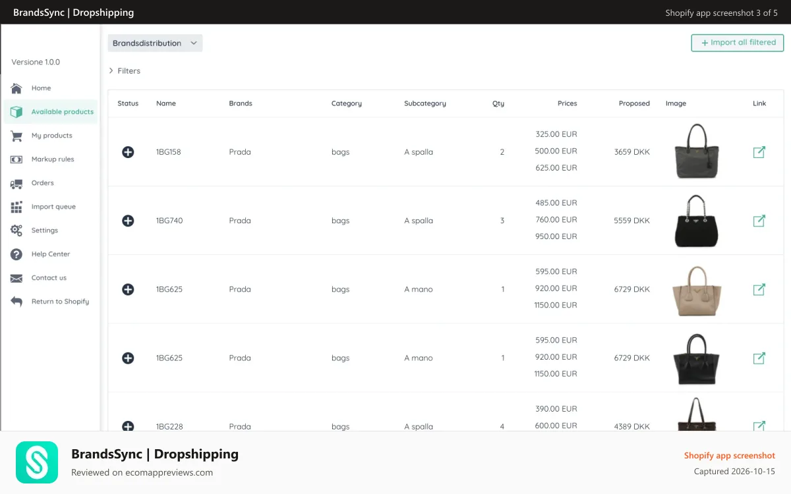791x494 pixels.
Task: Open external link for 3659 DKK row
Action: pos(759,152)
